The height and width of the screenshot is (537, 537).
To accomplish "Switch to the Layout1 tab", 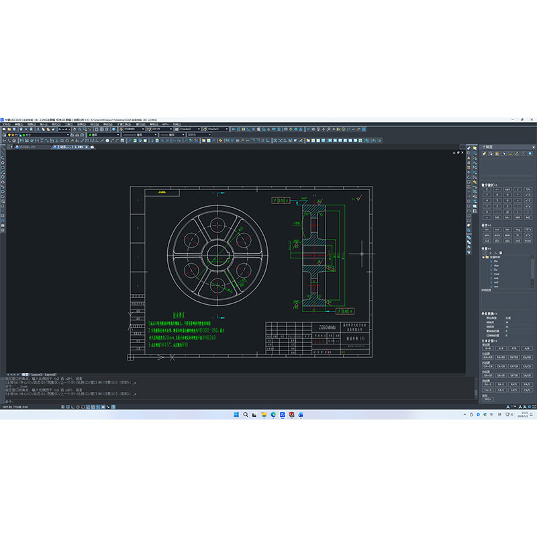I will coord(36,374).
